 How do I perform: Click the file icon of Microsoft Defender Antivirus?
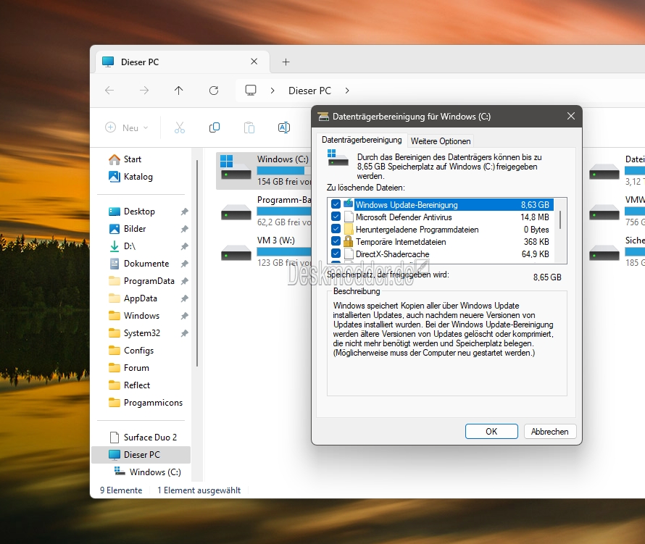[349, 217]
